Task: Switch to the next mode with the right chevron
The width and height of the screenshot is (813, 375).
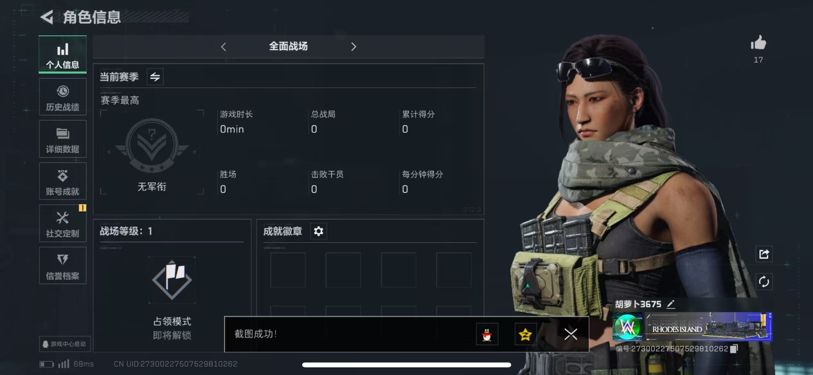Action: [x=354, y=47]
